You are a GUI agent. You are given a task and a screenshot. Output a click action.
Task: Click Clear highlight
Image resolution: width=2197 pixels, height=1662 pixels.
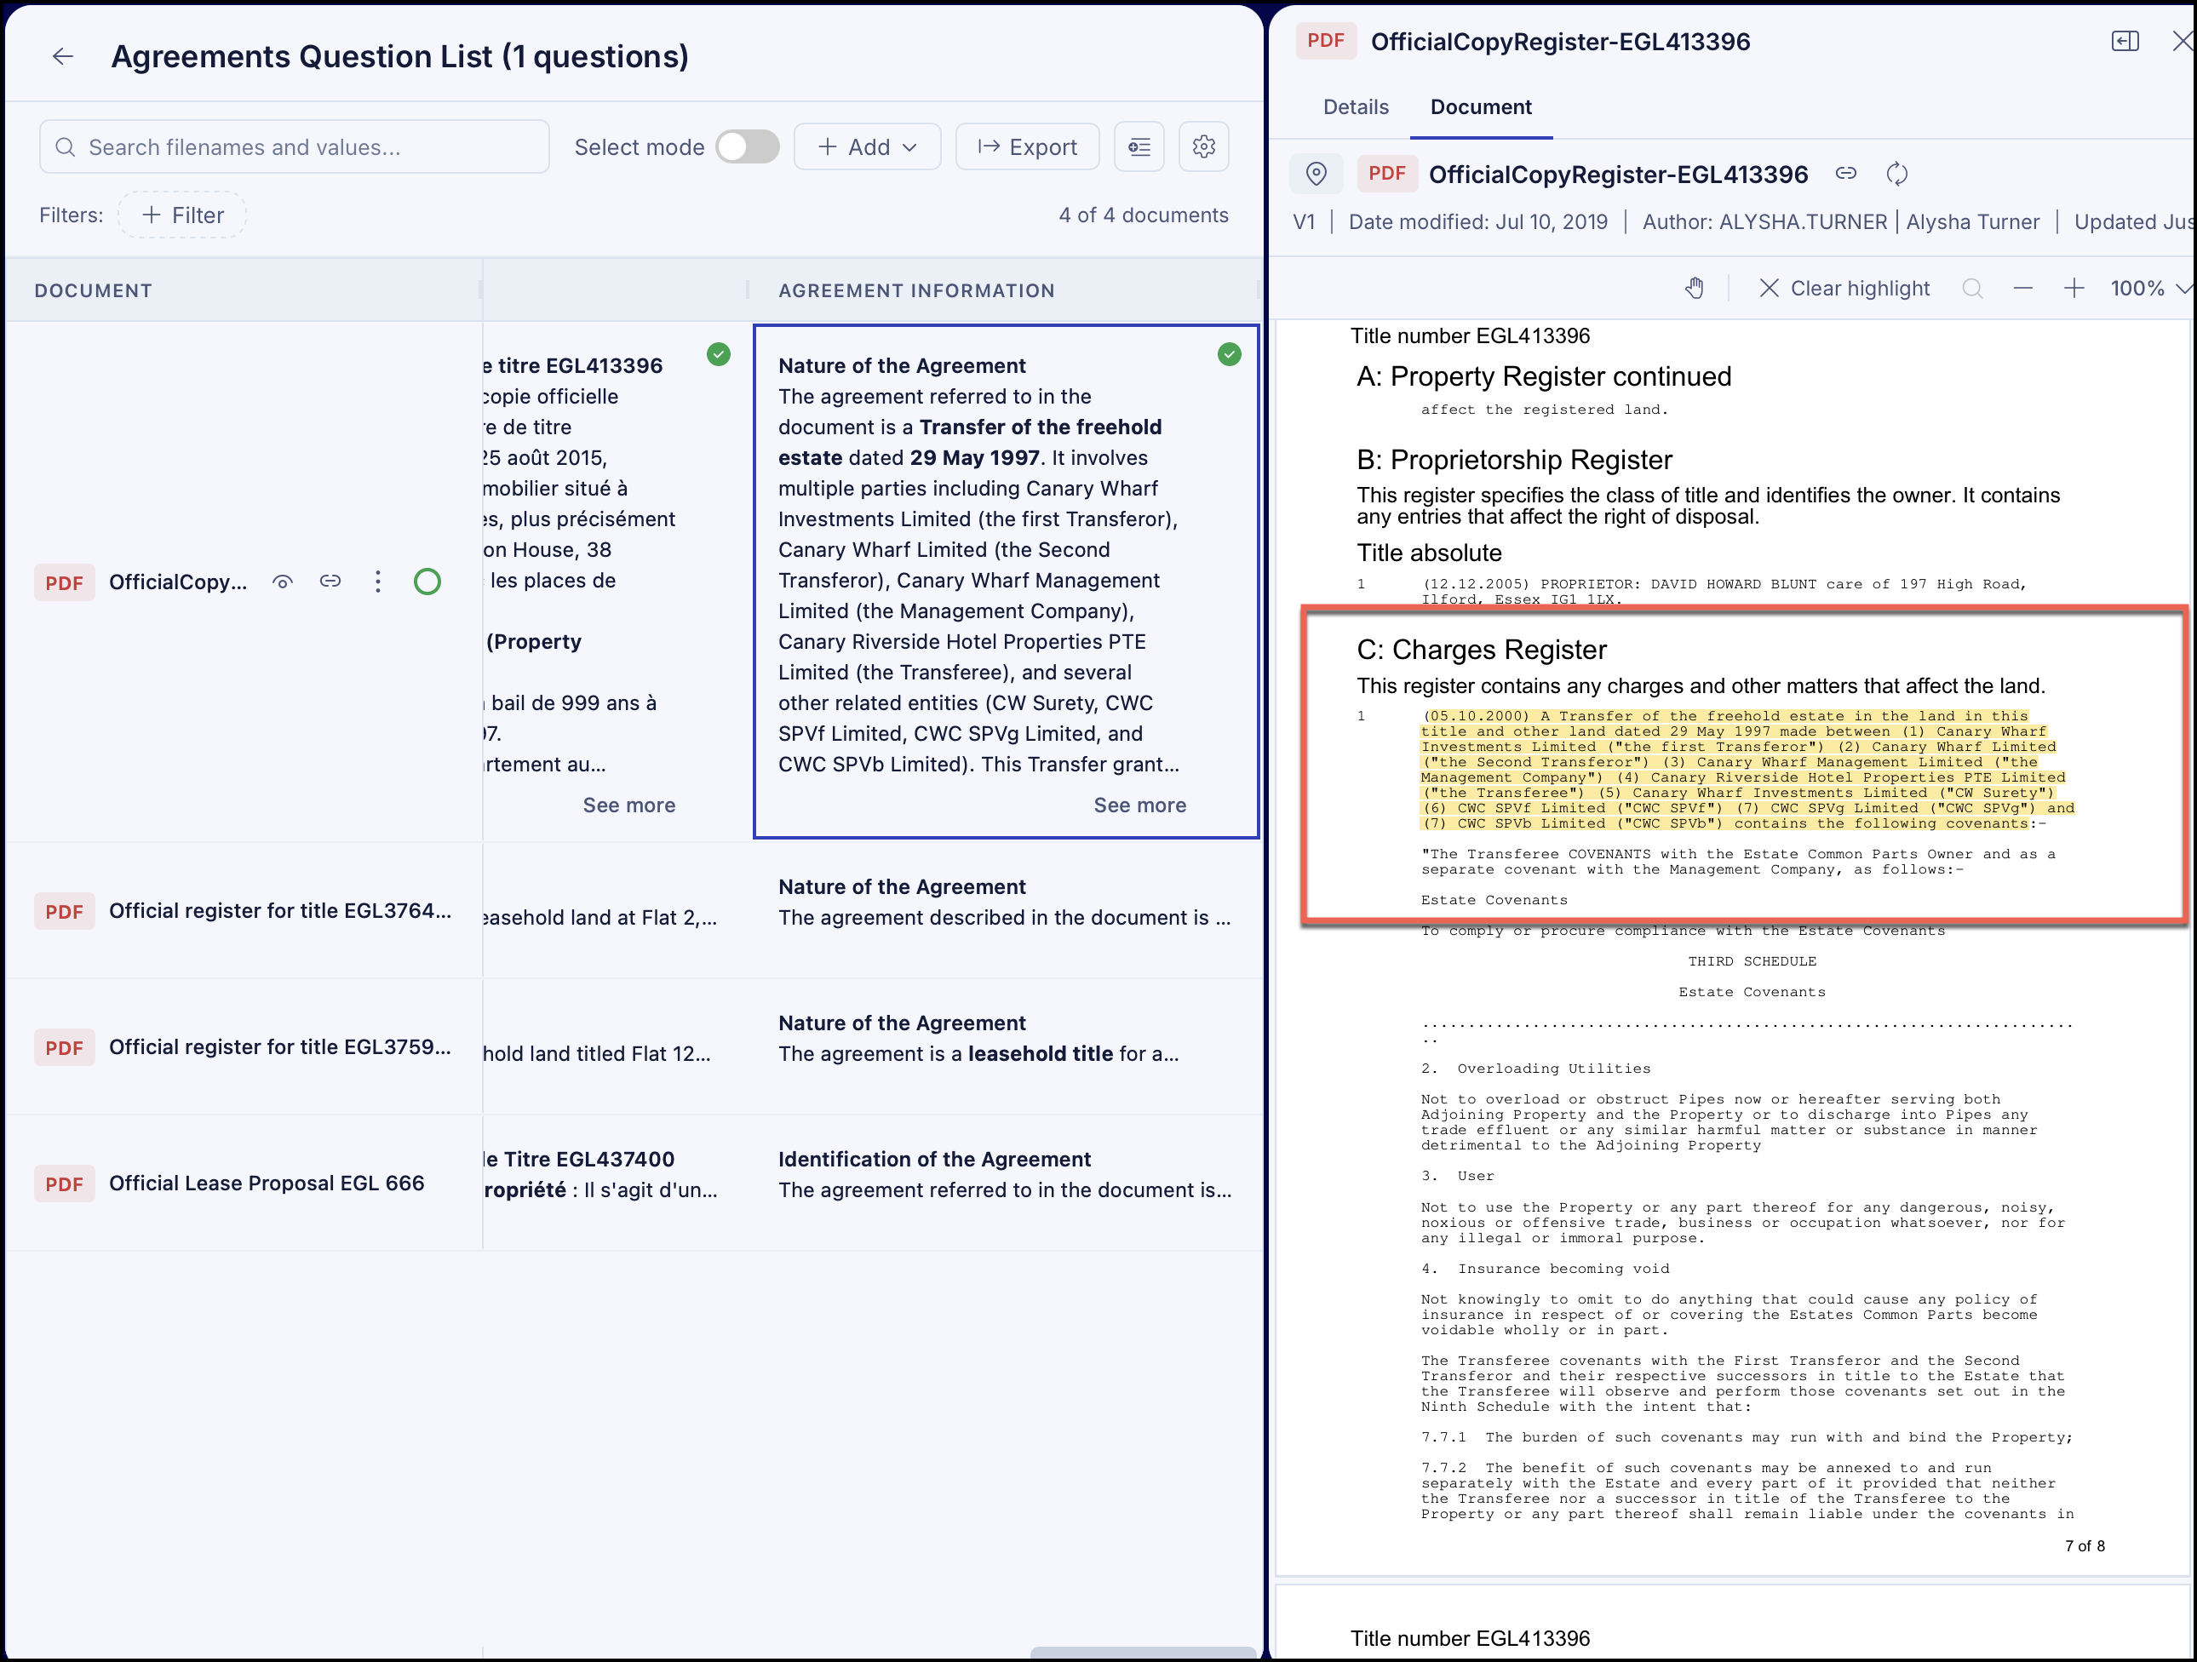pos(1844,289)
